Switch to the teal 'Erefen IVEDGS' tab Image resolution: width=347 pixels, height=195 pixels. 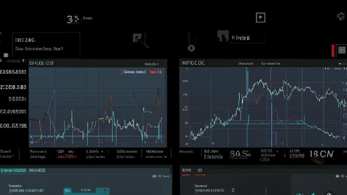tap(14, 170)
